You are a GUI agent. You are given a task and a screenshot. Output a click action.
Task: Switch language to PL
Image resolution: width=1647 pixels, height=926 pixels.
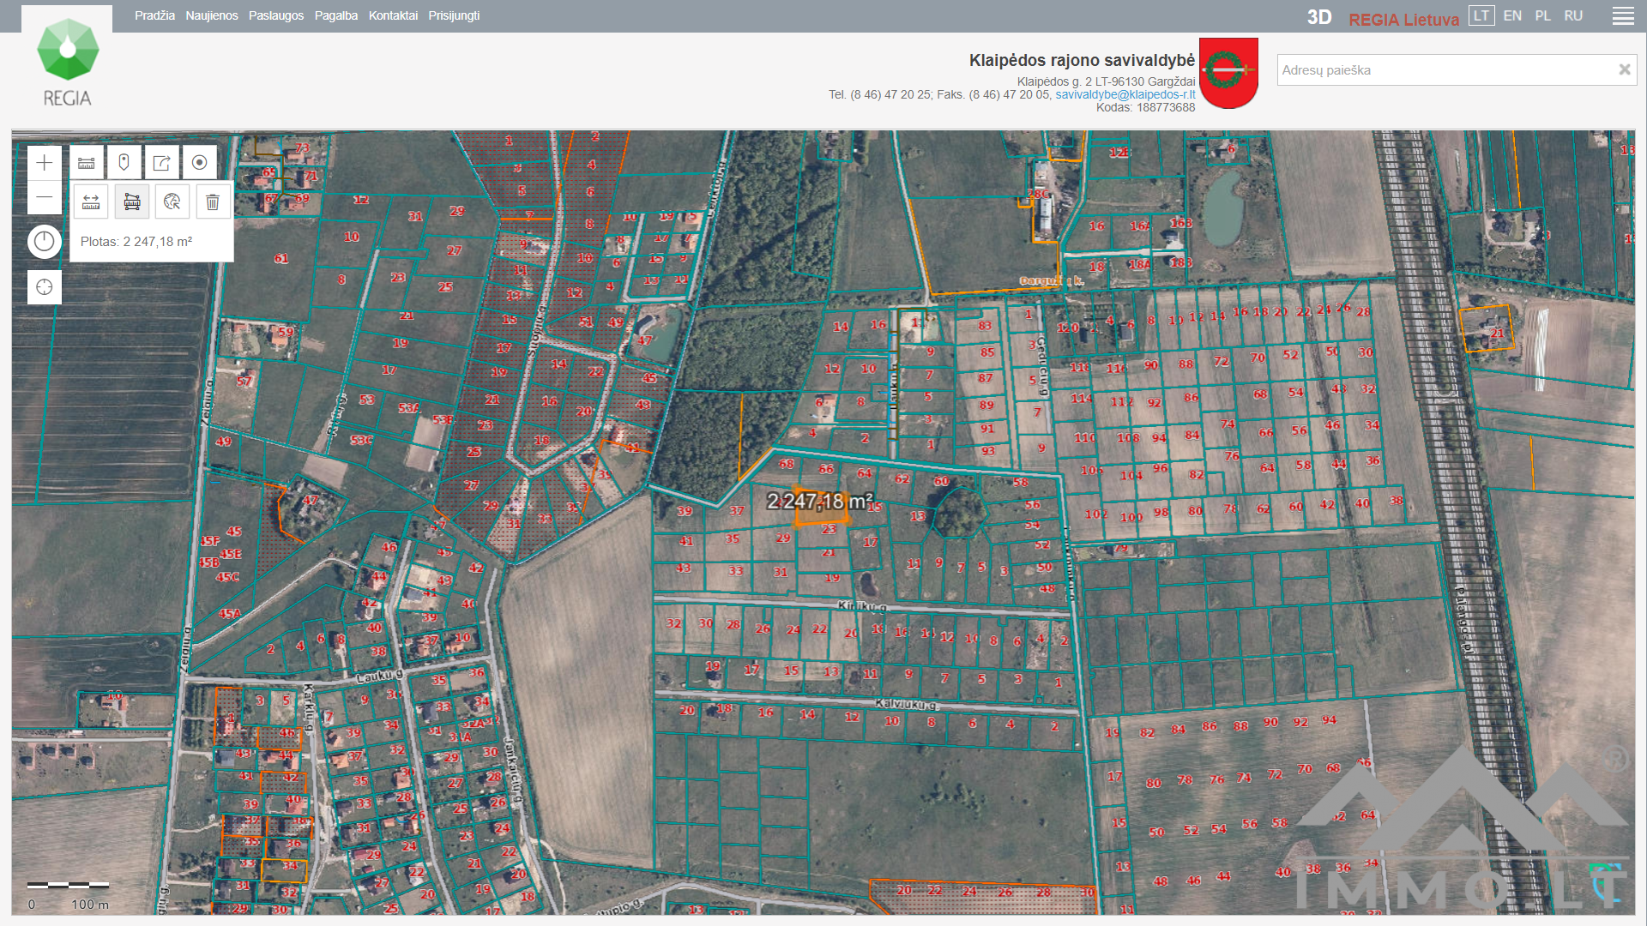(x=1542, y=15)
